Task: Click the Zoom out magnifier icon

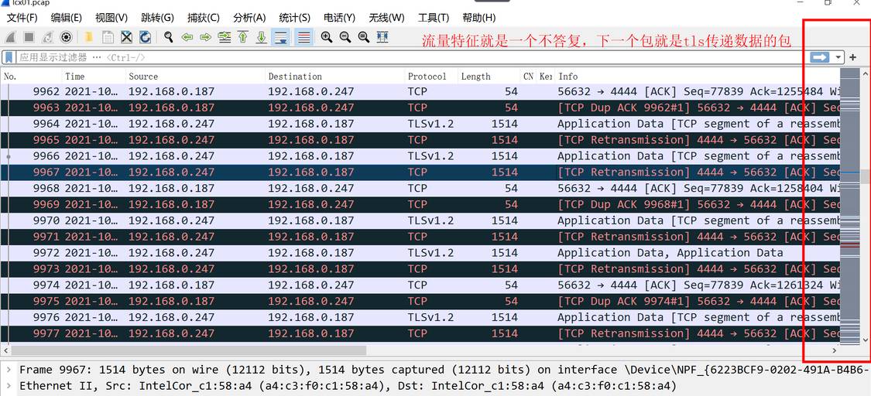Action: 345,38
